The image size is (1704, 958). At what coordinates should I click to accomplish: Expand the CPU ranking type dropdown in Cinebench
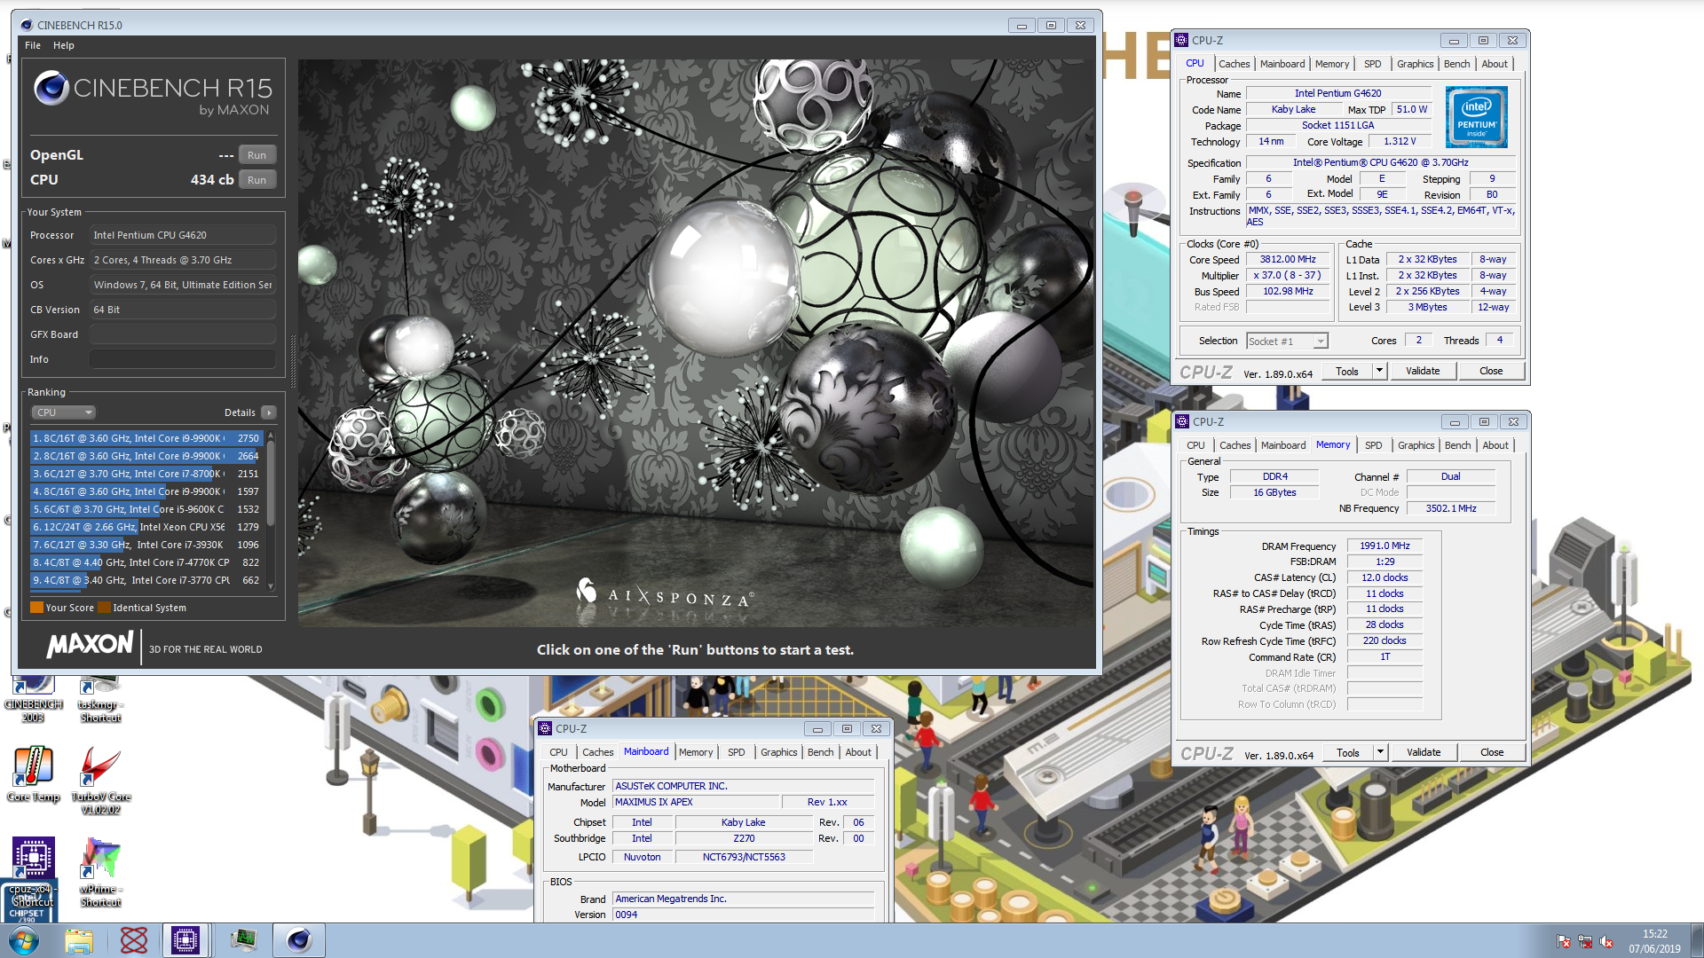coord(64,412)
